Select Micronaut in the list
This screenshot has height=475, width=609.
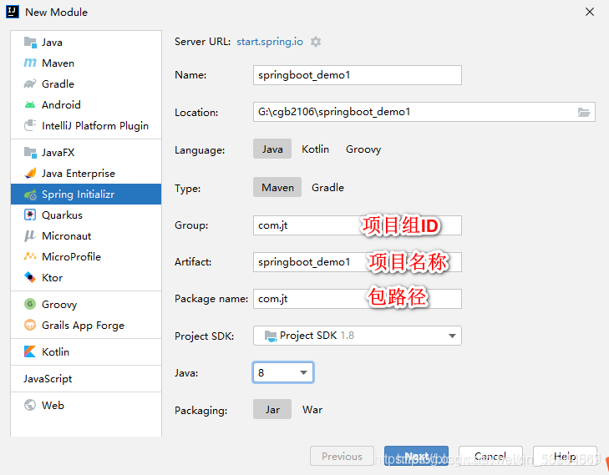[86, 235]
